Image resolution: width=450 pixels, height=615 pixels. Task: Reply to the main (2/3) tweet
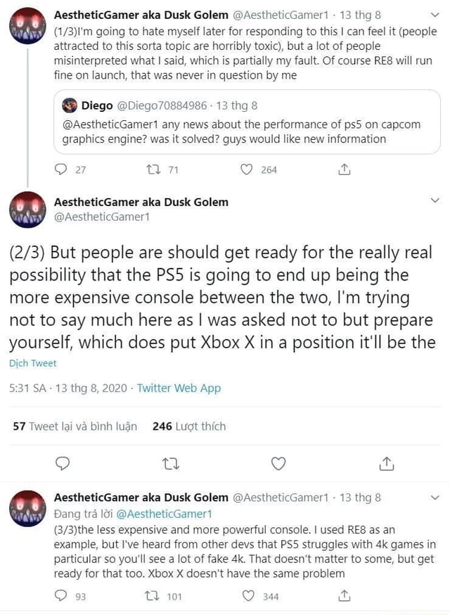click(x=63, y=463)
